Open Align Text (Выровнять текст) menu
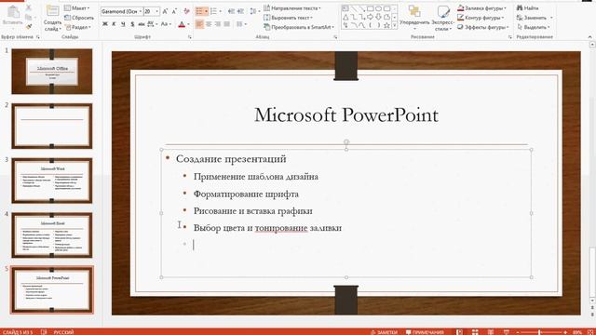596x335 pixels. (288, 18)
